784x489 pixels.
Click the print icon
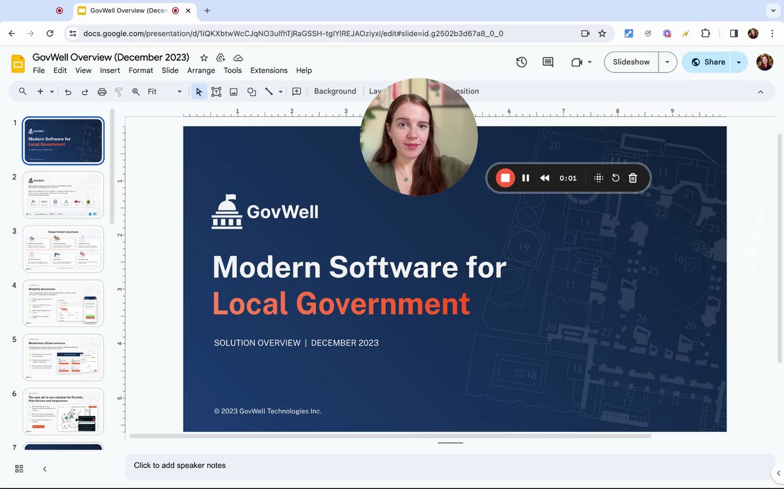[102, 91]
